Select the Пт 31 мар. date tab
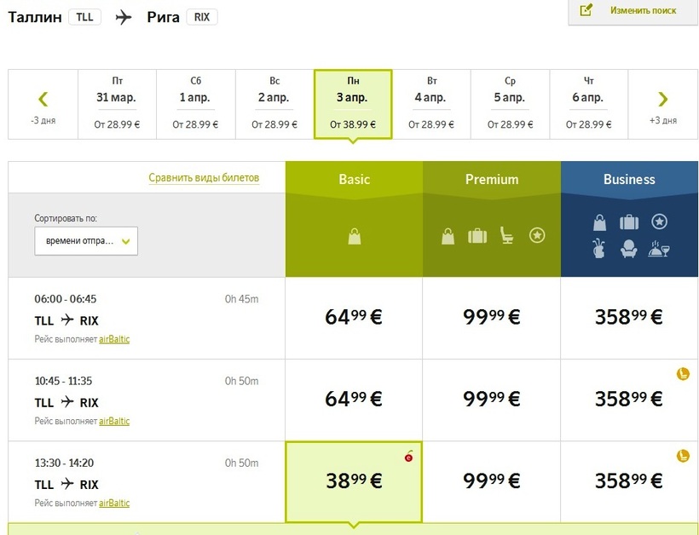The image size is (699, 535). pyautogui.click(x=117, y=104)
